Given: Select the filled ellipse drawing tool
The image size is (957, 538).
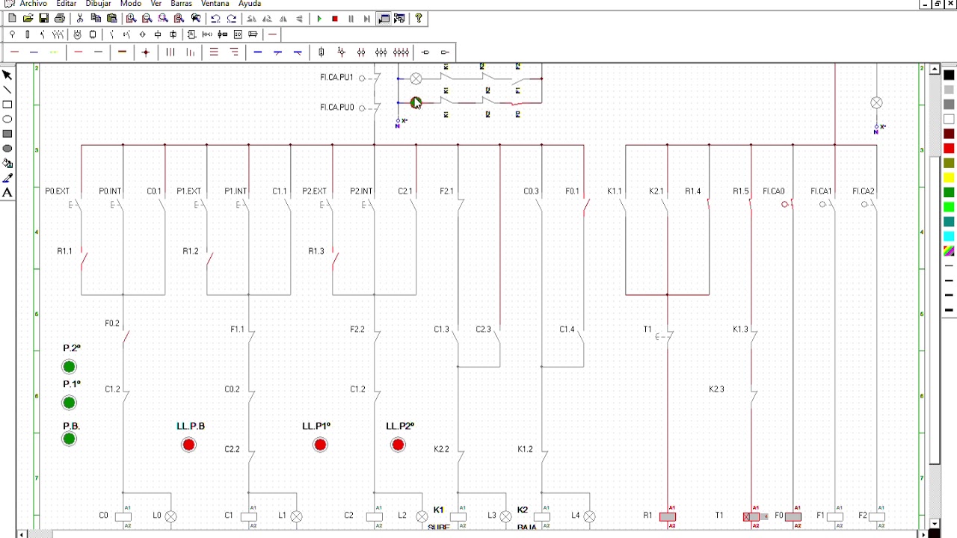Looking at the screenshot, I should pyautogui.click(x=7, y=149).
